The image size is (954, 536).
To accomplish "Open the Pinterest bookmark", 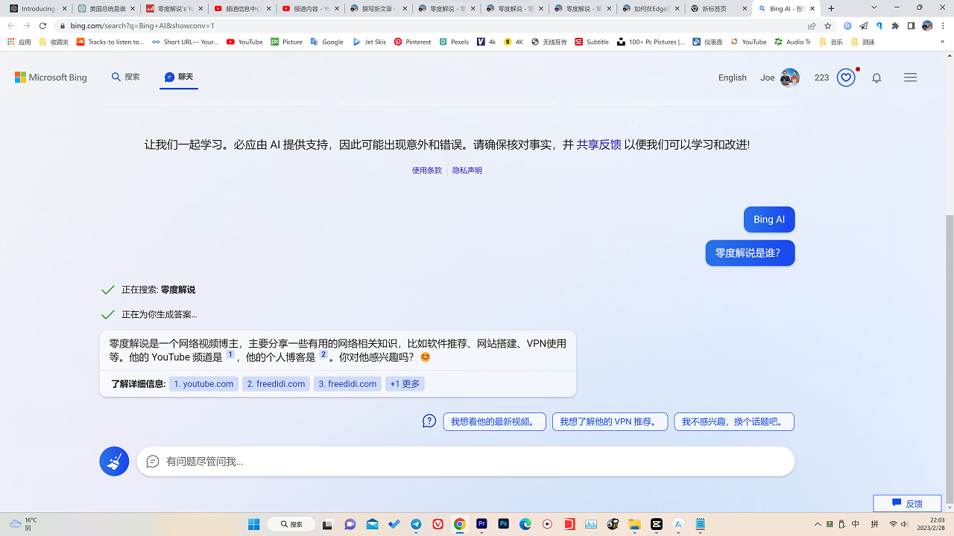I will [412, 42].
